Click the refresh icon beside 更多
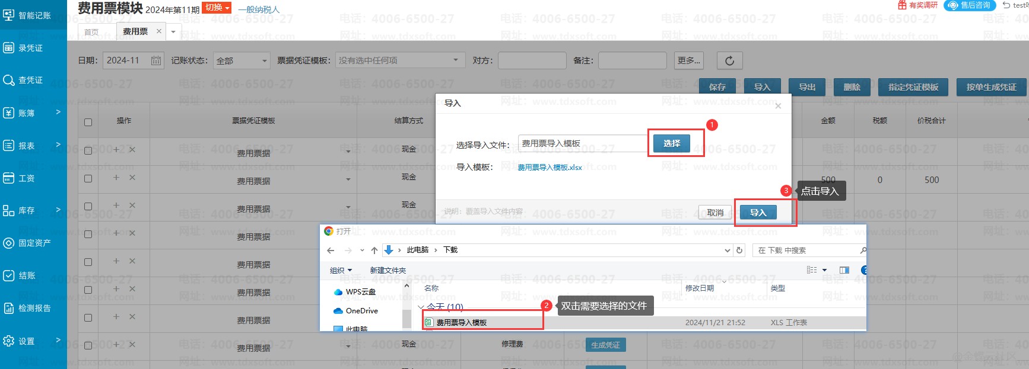 [729, 60]
